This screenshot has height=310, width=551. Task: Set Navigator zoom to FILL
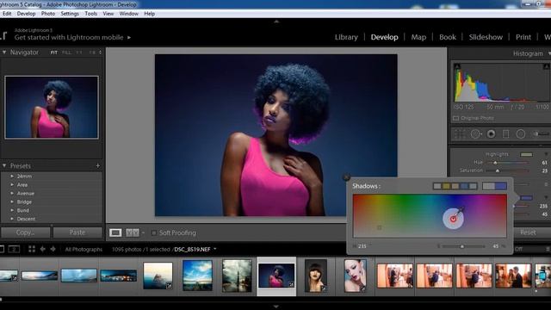click(x=66, y=53)
